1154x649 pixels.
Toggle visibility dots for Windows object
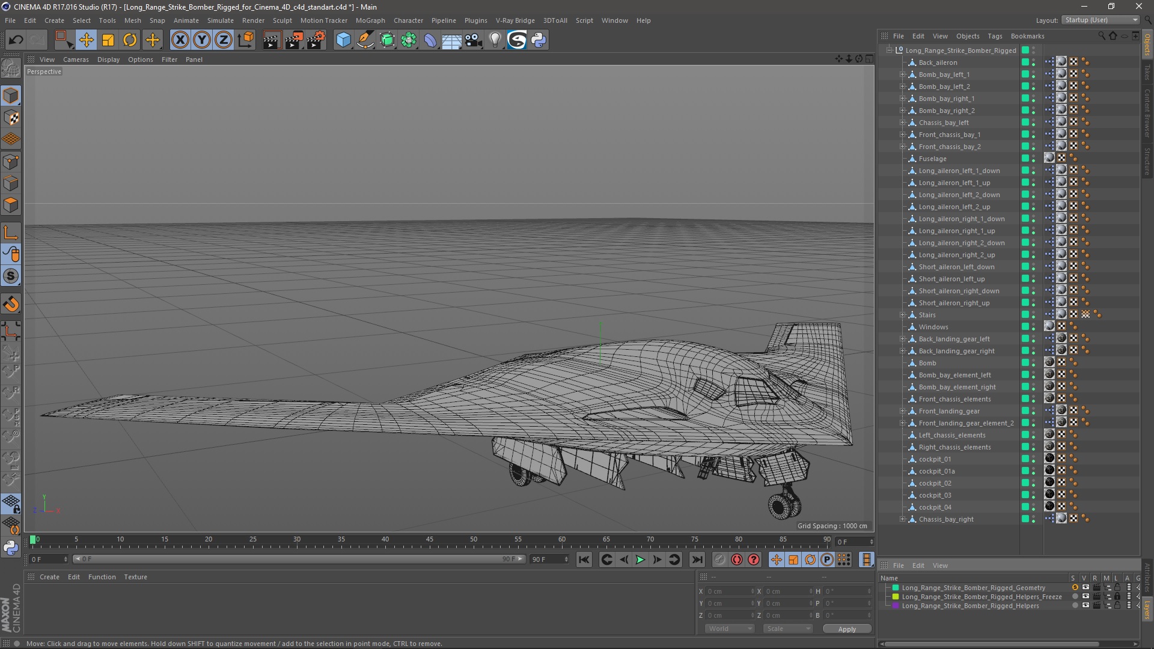pyautogui.click(x=1033, y=327)
